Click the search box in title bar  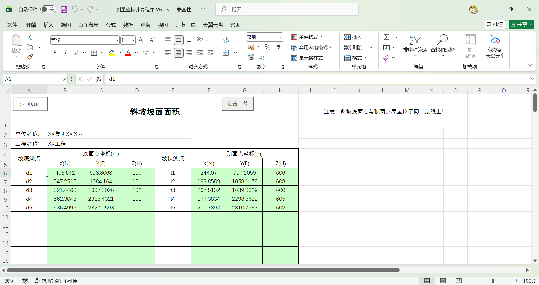coord(287,10)
